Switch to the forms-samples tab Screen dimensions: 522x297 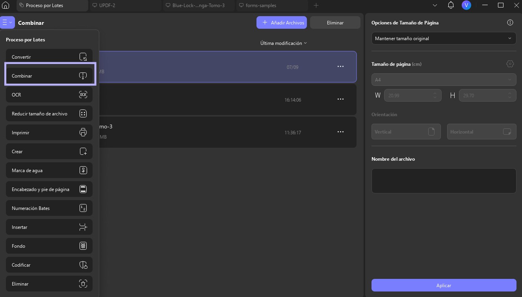tap(272, 6)
